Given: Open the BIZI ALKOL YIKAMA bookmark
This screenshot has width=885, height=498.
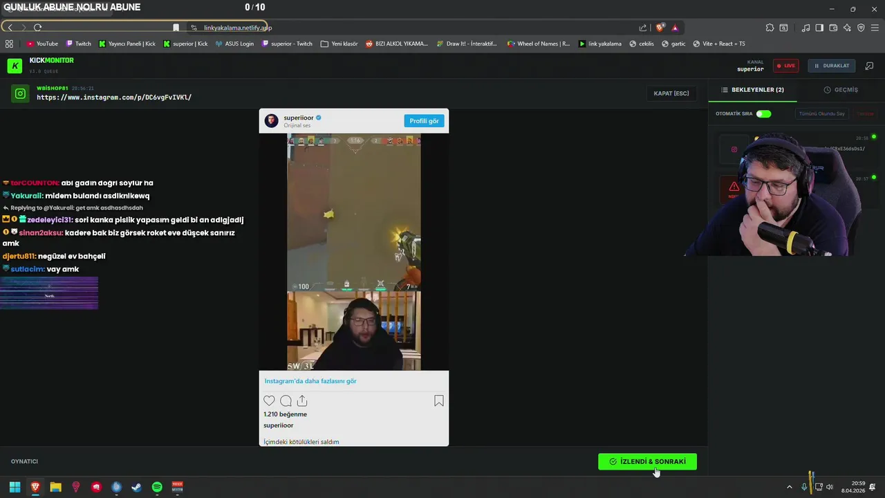Looking at the screenshot, I should tap(397, 44).
